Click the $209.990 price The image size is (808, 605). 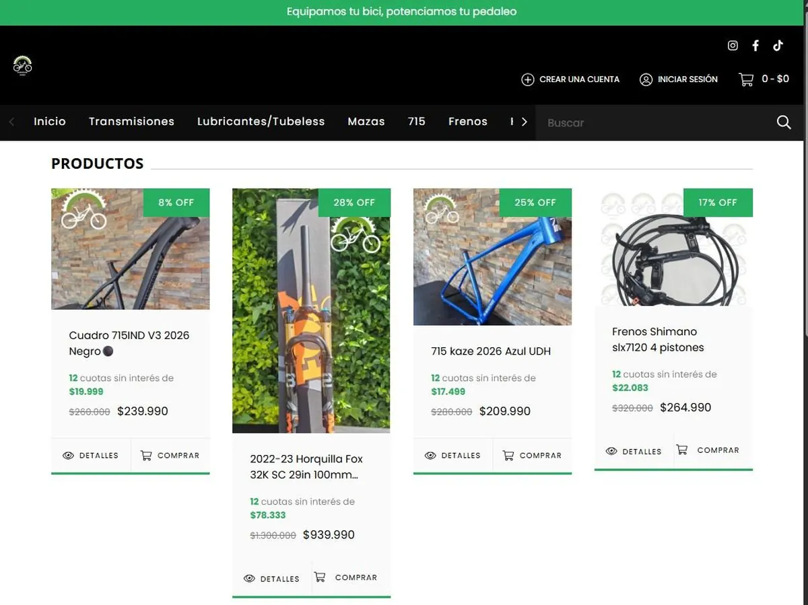coord(505,411)
